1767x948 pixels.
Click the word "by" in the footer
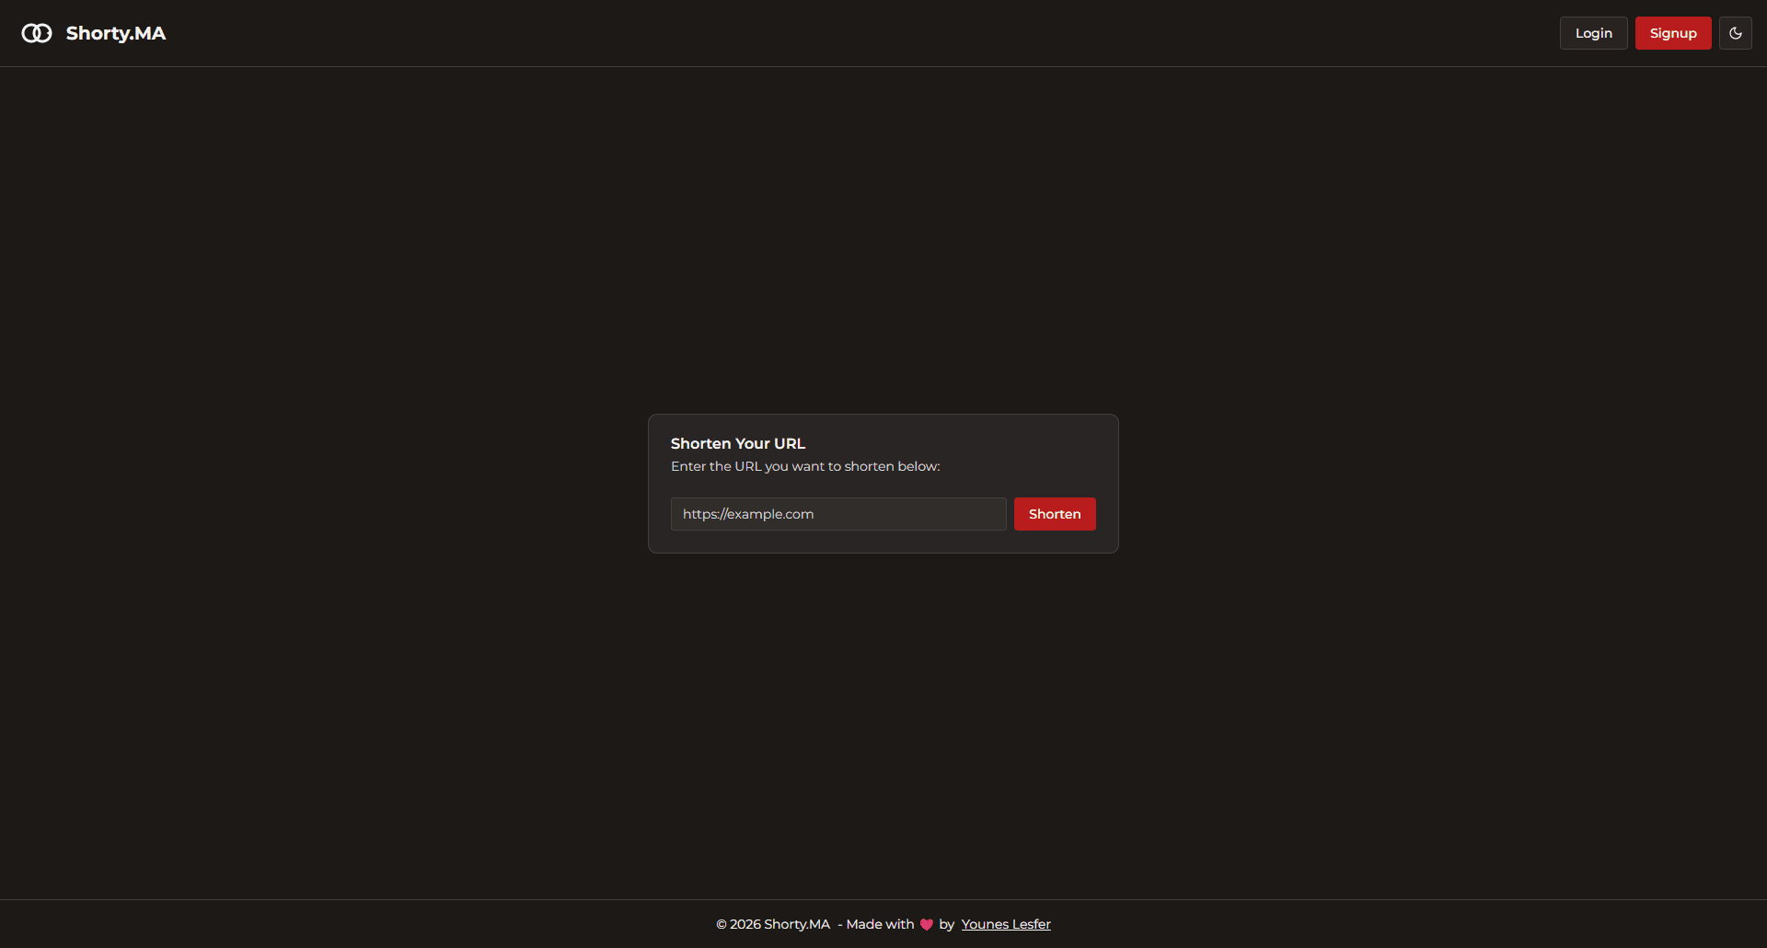(946, 924)
